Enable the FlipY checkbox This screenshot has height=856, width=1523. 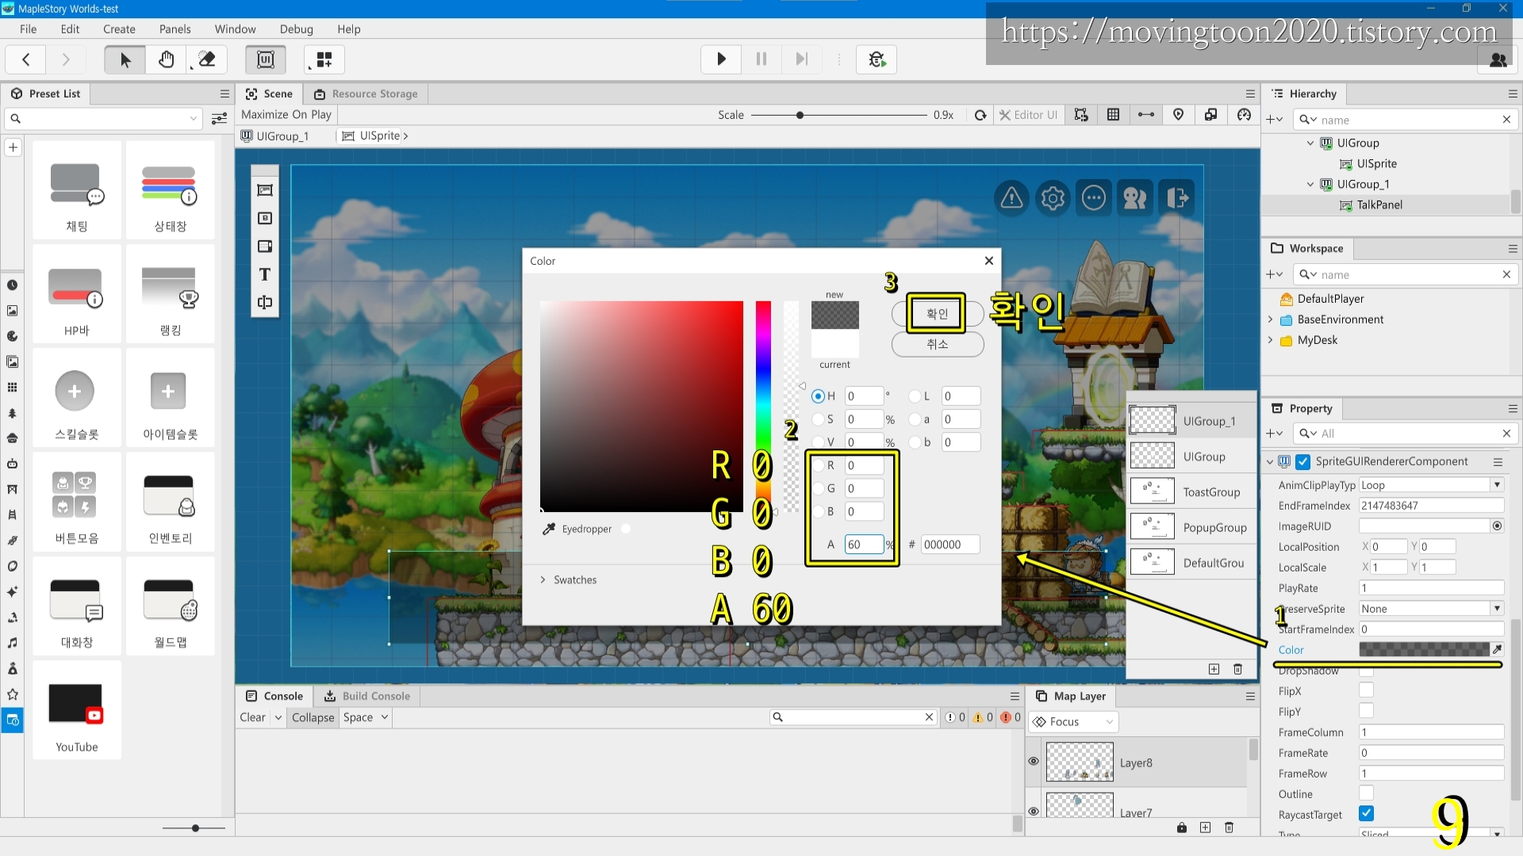pos(1366,711)
